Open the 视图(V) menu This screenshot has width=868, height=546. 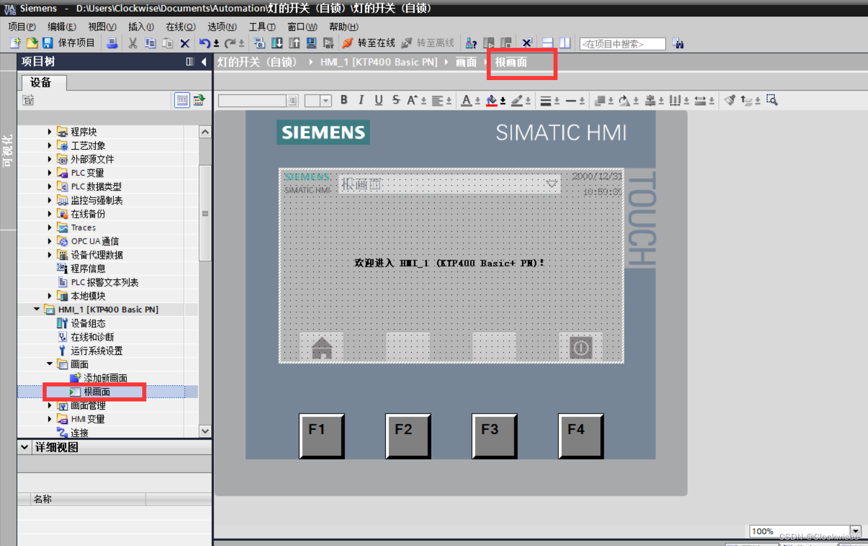pos(102,26)
